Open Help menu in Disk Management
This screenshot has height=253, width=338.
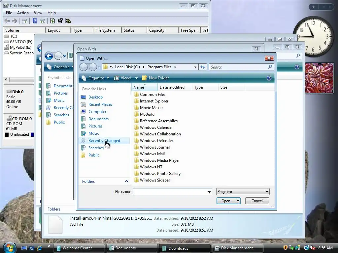[51, 13]
